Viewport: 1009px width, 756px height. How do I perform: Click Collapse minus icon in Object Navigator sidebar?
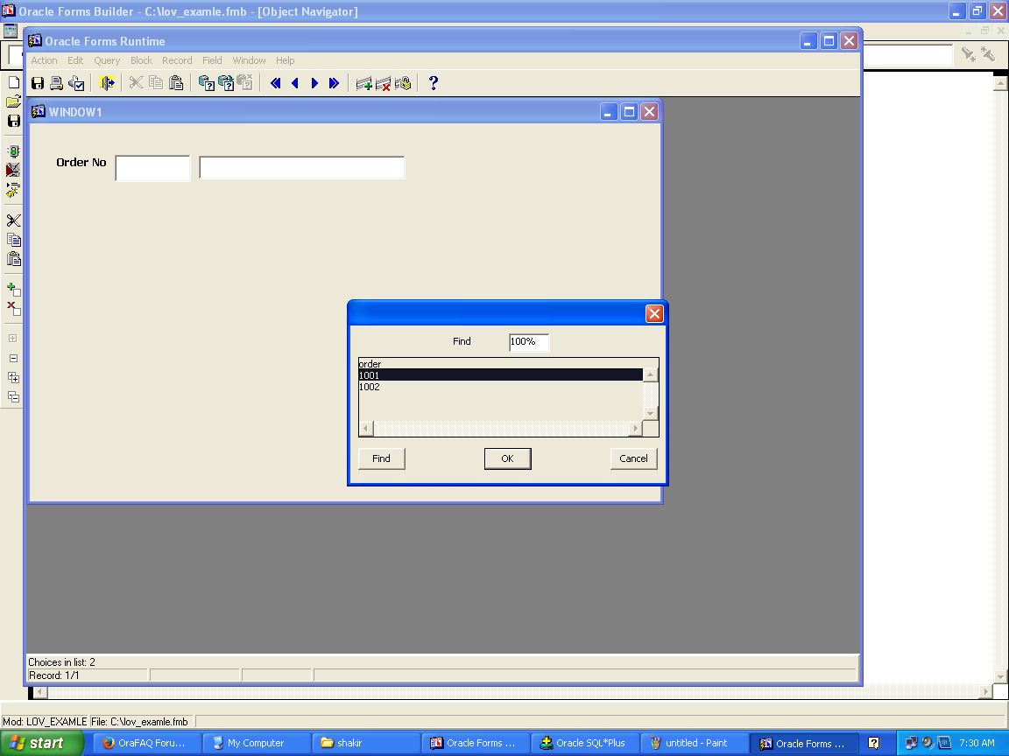[x=13, y=358]
